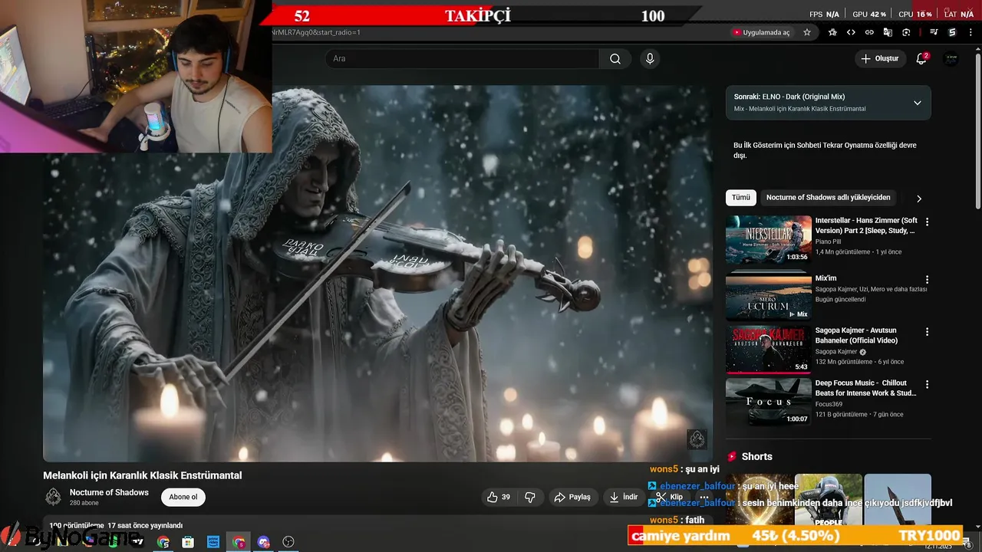Click the İndir download button
The height and width of the screenshot is (552, 982).
pyautogui.click(x=623, y=497)
